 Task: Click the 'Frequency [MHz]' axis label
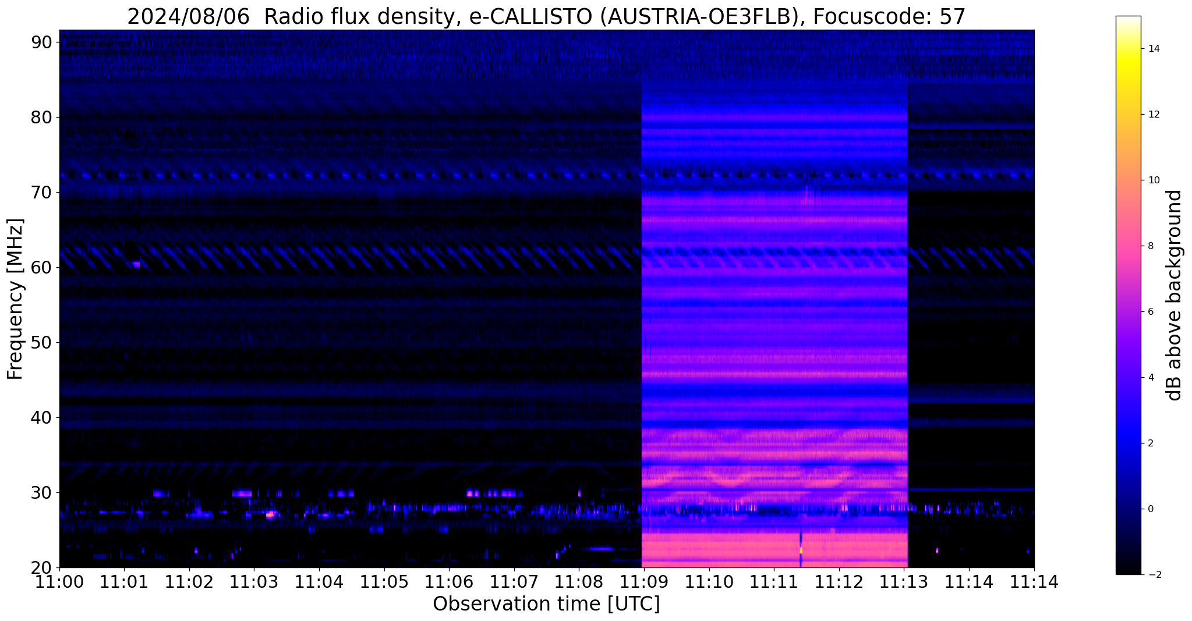click(x=16, y=299)
